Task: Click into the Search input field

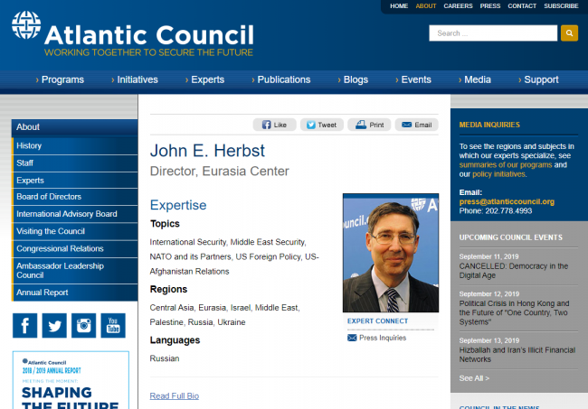Action: click(x=492, y=33)
